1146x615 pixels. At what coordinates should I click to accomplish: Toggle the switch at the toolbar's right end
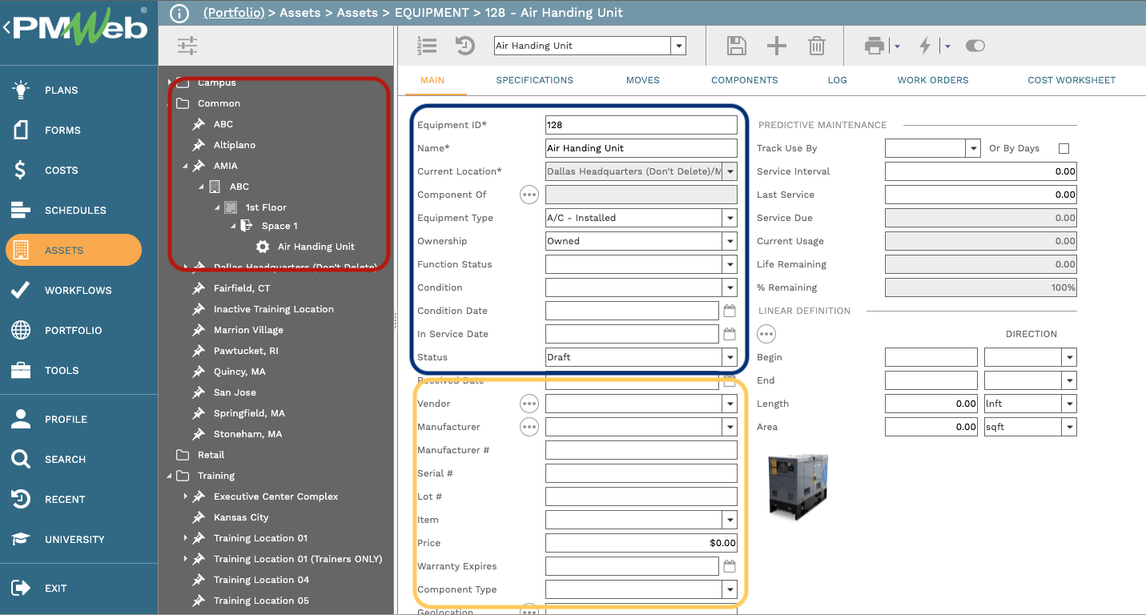click(975, 46)
